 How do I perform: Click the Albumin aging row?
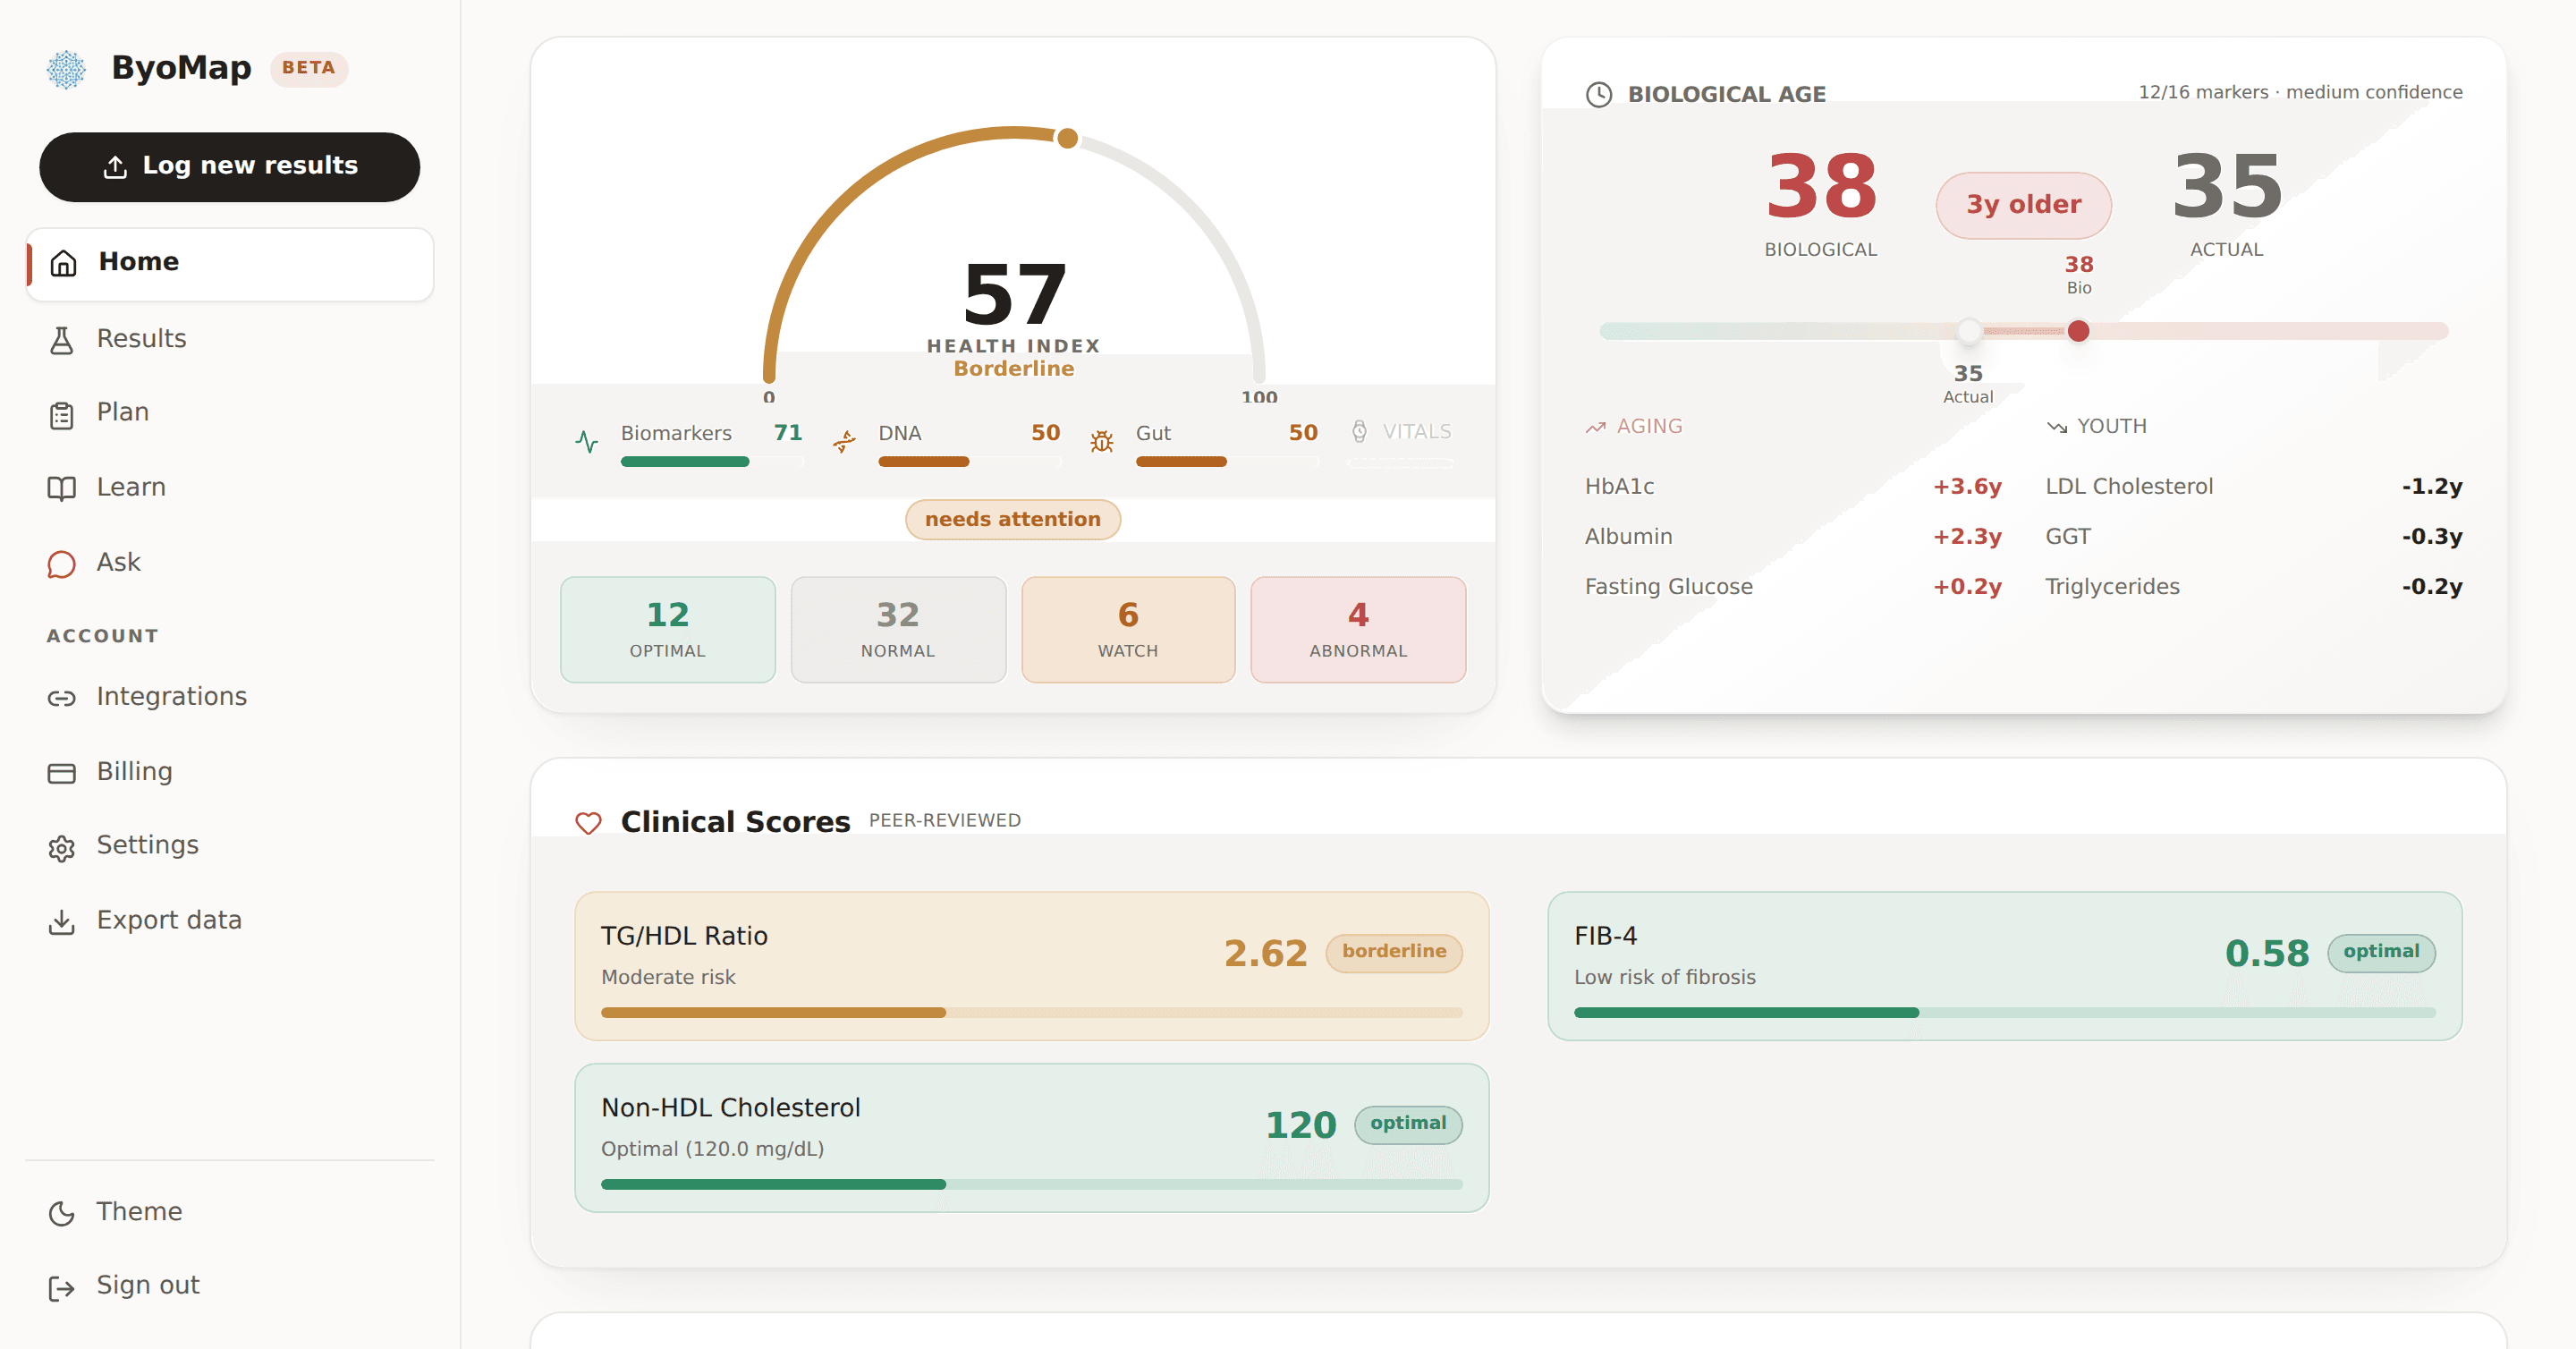click(x=1793, y=536)
